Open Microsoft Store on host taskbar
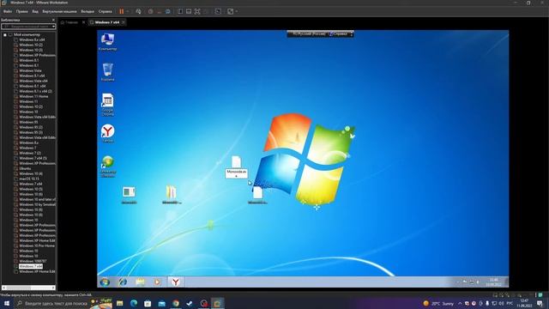 pyautogui.click(x=148, y=303)
